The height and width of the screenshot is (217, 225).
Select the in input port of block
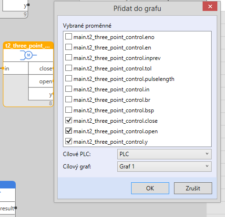[x=3, y=69]
